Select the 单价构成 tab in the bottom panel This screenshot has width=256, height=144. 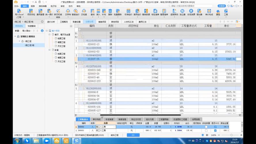coord(97,119)
